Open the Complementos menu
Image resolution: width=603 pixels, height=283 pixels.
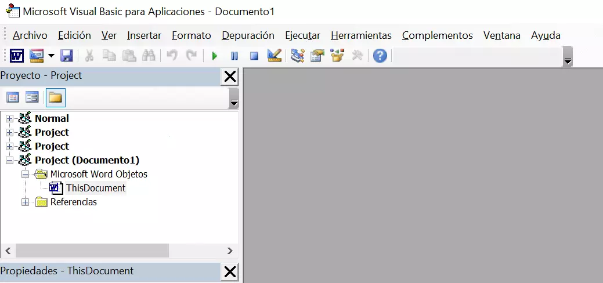click(x=438, y=35)
